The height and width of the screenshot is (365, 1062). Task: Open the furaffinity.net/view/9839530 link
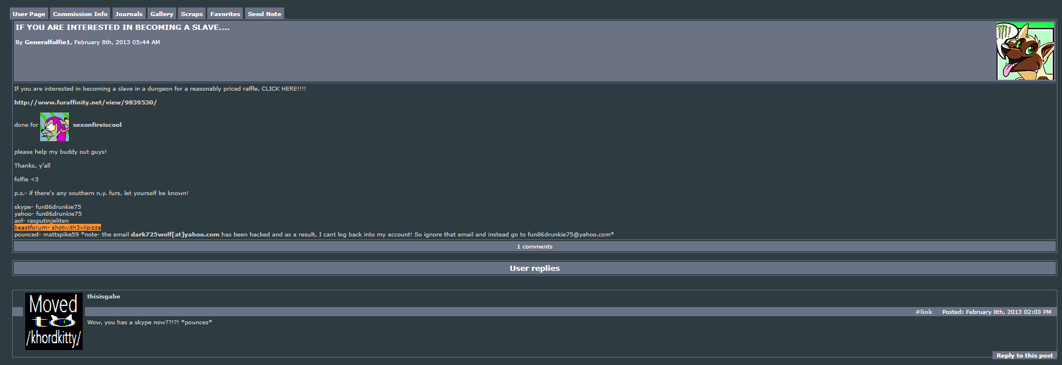(86, 103)
